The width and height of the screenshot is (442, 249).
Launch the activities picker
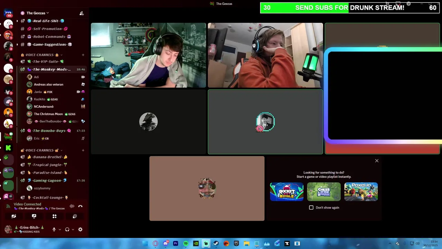[x=54, y=216]
